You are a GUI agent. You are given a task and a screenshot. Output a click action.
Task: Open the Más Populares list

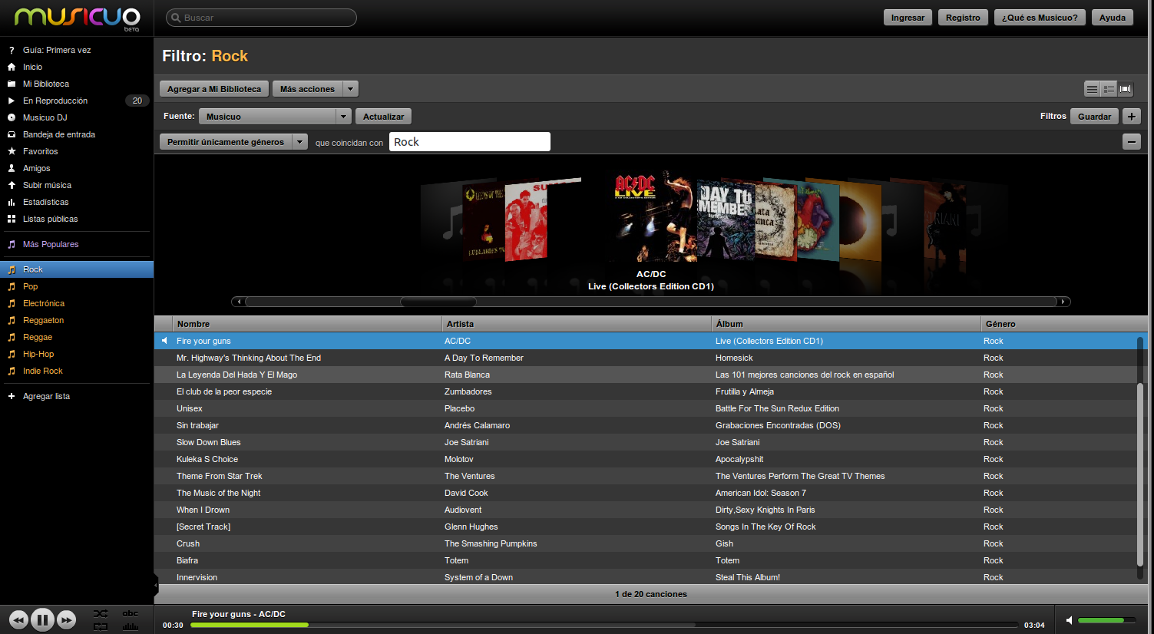tap(51, 244)
